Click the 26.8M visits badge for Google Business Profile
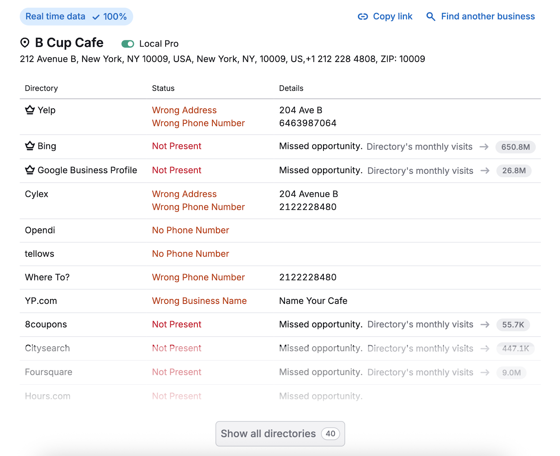Viewport: 560px width, 456px height. tap(514, 171)
